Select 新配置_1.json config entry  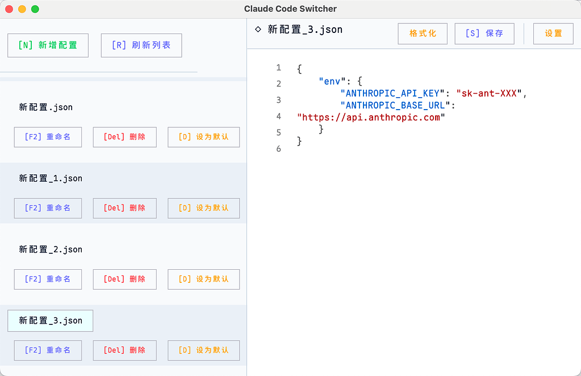[51, 178]
